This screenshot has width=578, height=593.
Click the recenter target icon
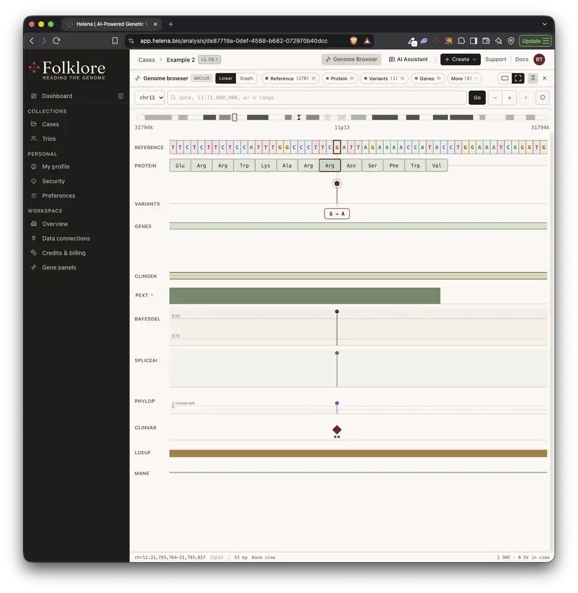(x=542, y=98)
